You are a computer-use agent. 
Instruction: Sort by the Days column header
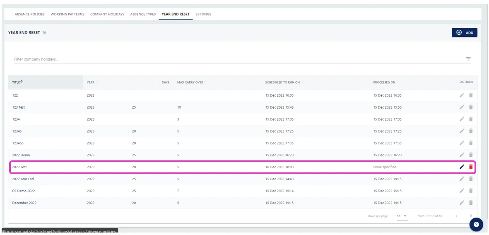tap(165, 82)
